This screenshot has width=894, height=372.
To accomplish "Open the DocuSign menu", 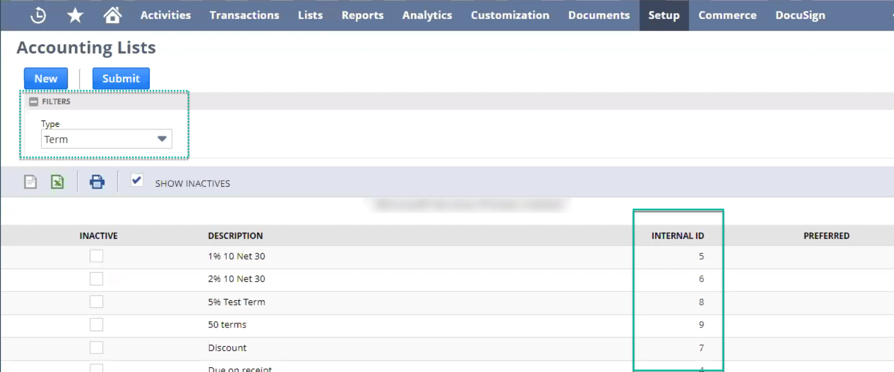I will tap(800, 15).
